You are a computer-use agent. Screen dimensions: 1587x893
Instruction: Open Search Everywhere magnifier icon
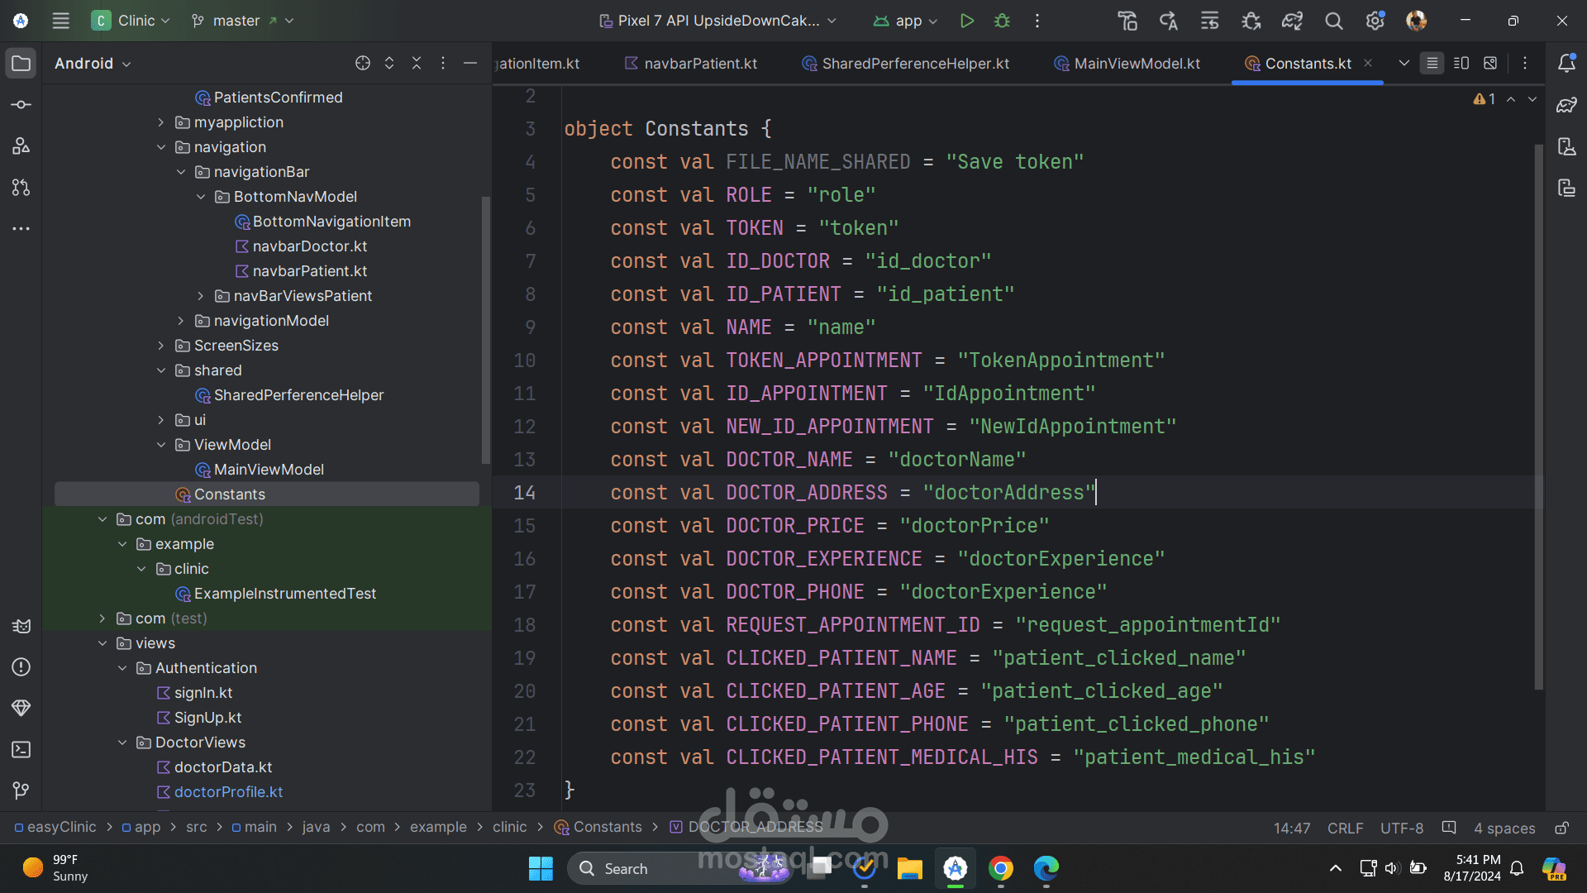click(x=1333, y=21)
